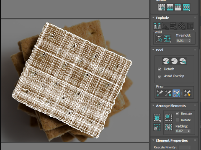Click the fully teal Stitch custom icon

(186, 7)
